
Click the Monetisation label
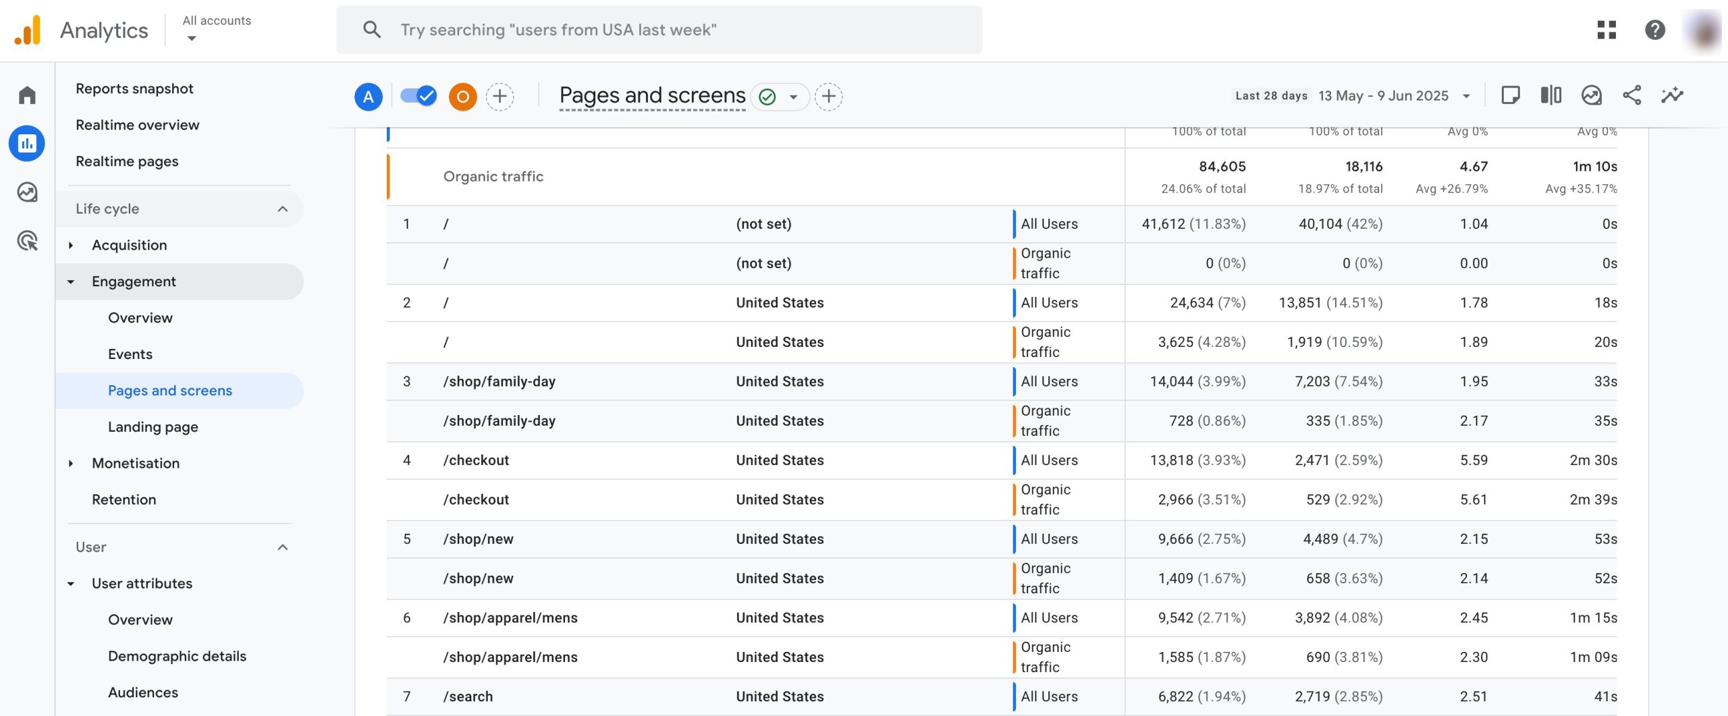136,463
